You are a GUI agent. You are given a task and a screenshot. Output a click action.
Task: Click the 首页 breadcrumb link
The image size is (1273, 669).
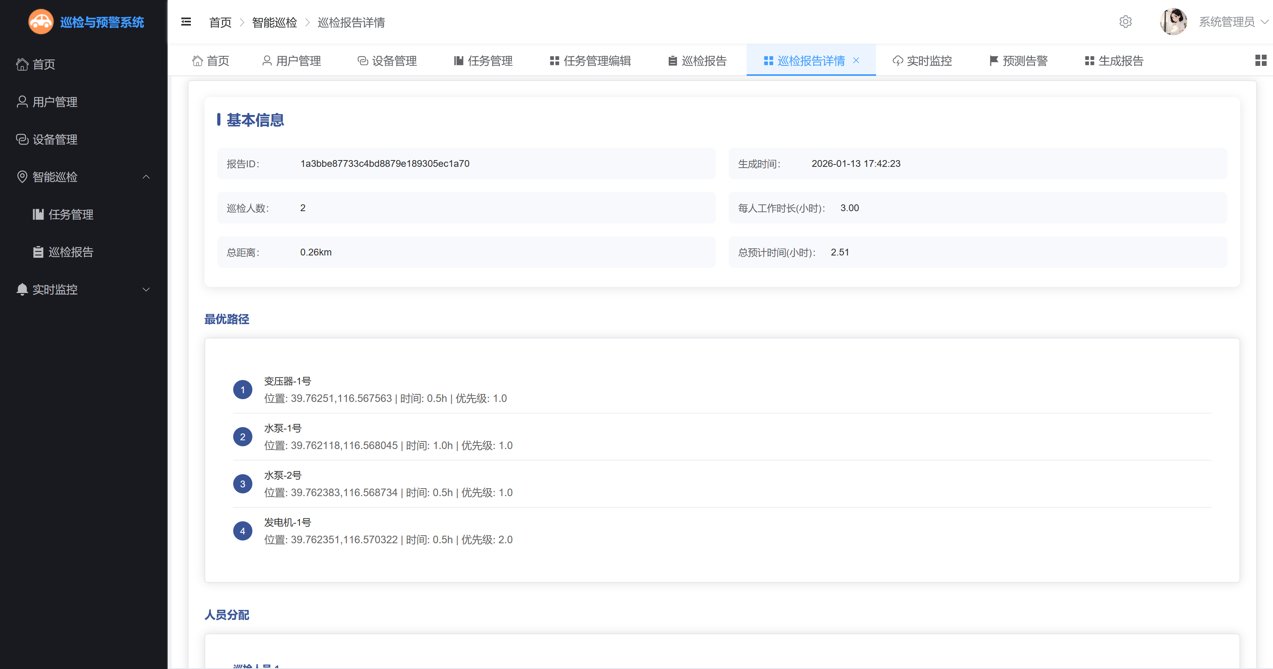click(x=220, y=23)
